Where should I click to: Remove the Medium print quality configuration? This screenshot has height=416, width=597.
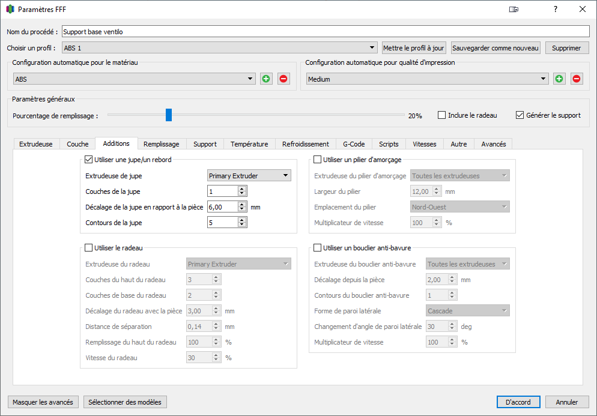(577, 79)
